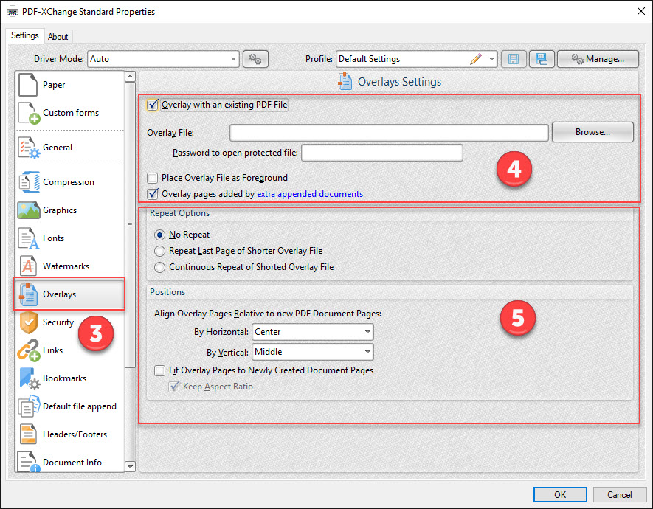Open the Security shield icon
The image size is (653, 509).
tap(29, 322)
